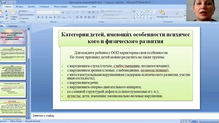Open the Показ слайдов tab
The width and height of the screenshot is (219, 123).
click(61, 6)
